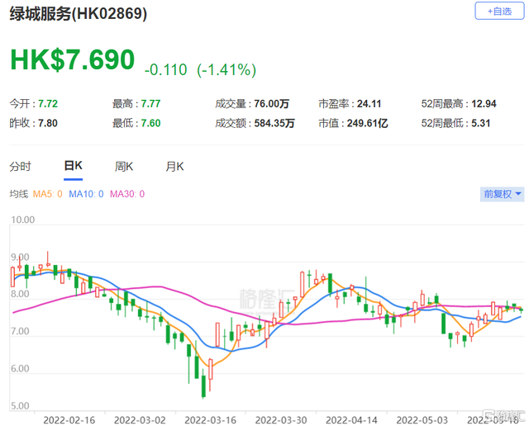The width and height of the screenshot is (529, 426).
Task: Click 今开 value 7.72
Action: pyautogui.click(x=48, y=104)
